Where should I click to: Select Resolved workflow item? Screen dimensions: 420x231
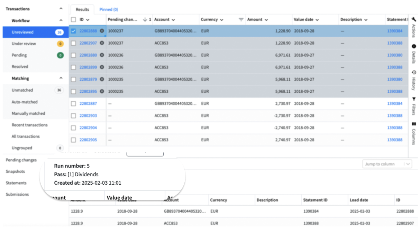coord(36,66)
